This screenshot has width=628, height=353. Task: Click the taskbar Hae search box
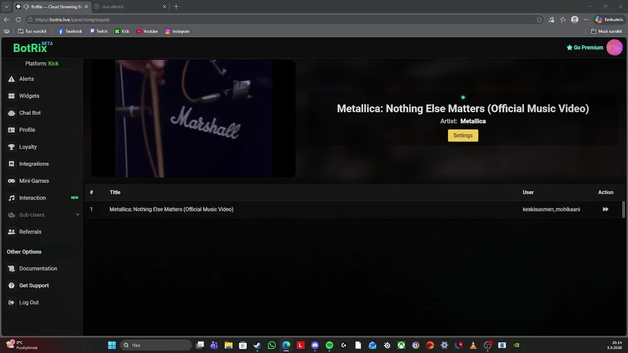pos(156,345)
